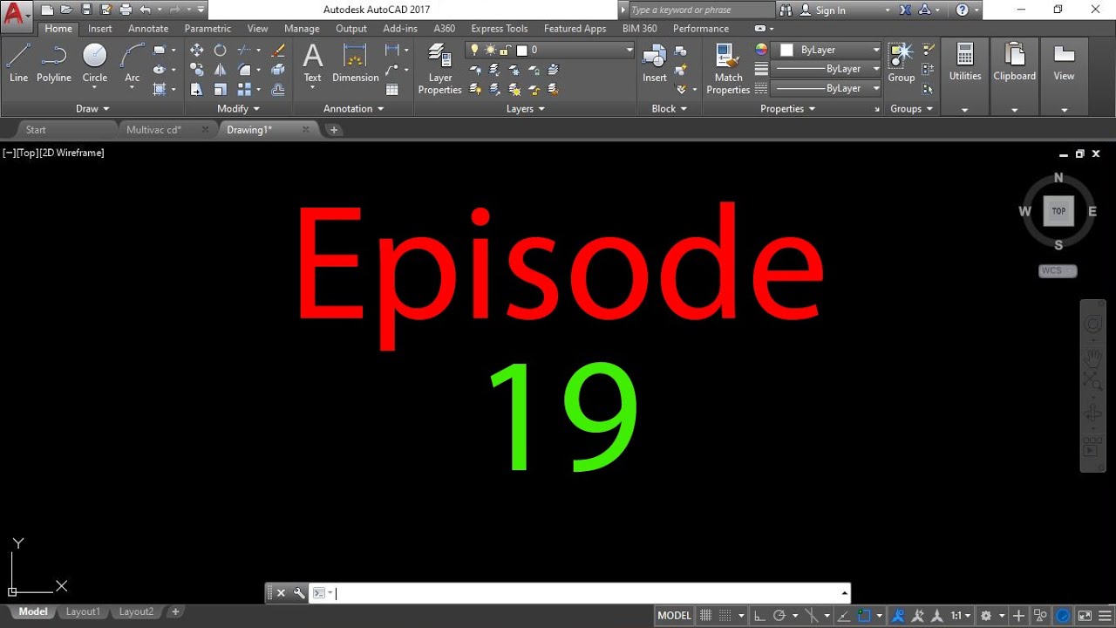This screenshot has height=628, width=1116.
Task: Toggle snap mode in status bar
Action: click(x=725, y=616)
